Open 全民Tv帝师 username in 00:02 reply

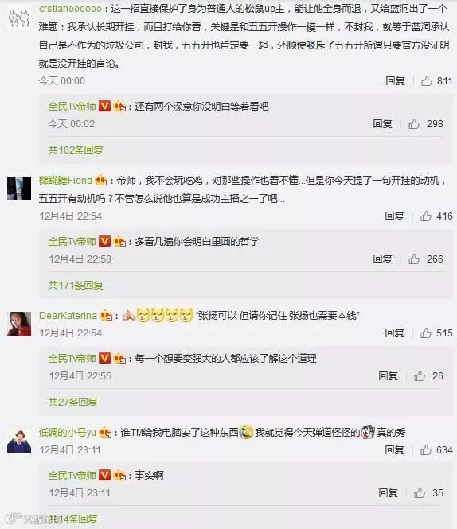coord(72,107)
